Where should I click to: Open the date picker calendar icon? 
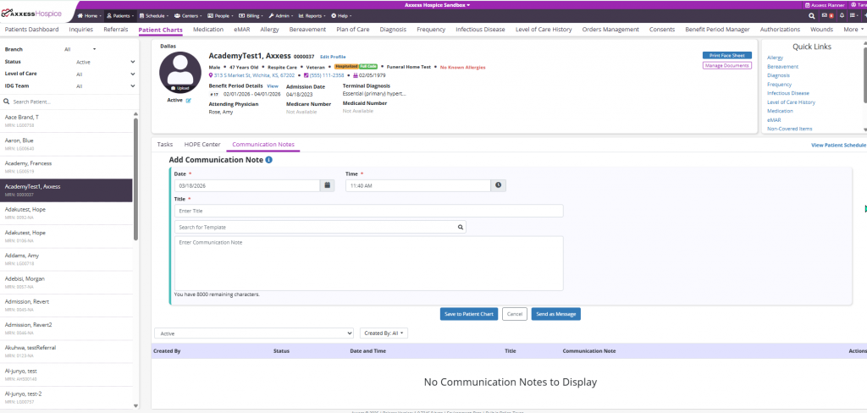click(x=327, y=185)
